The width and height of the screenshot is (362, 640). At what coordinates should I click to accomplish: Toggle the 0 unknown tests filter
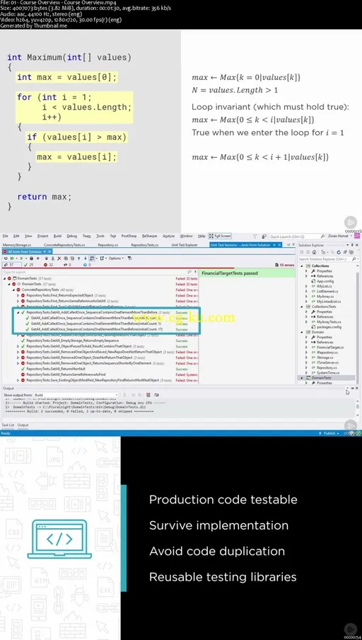point(87,265)
